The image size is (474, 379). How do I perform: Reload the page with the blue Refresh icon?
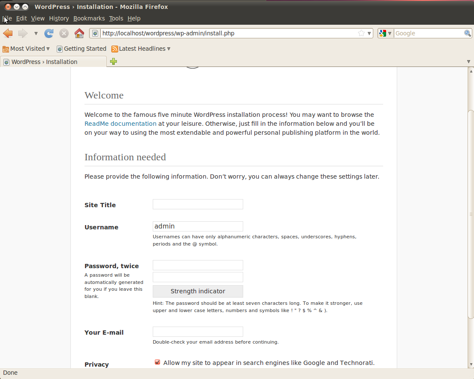tap(49, 33)
